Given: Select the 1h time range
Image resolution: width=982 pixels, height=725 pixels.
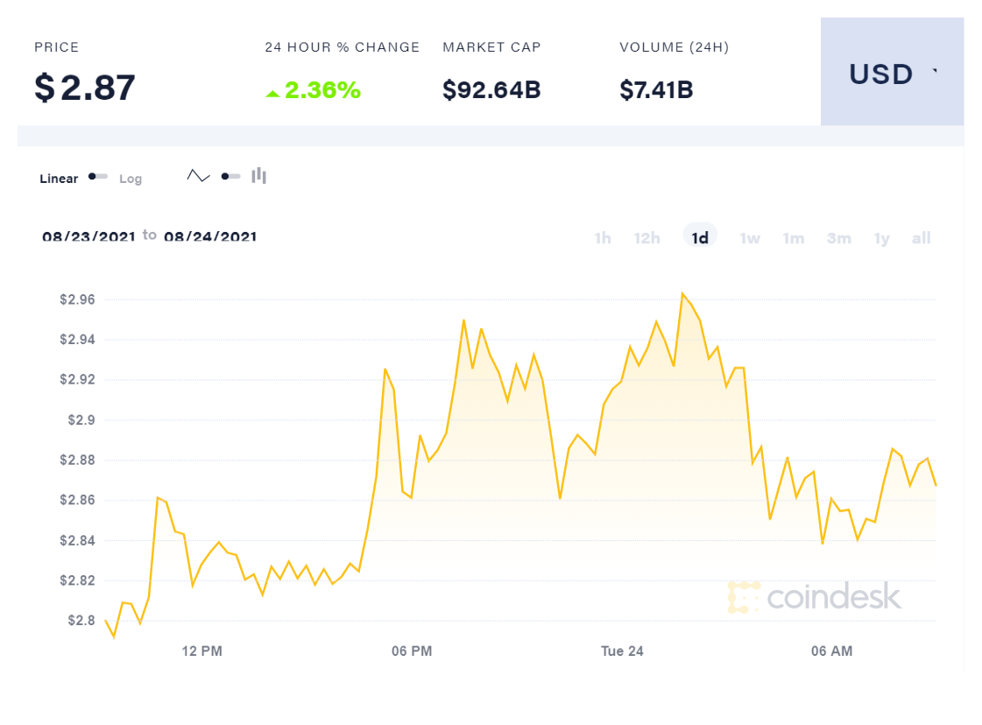Looking at the screenshot, I should [603, 238].
